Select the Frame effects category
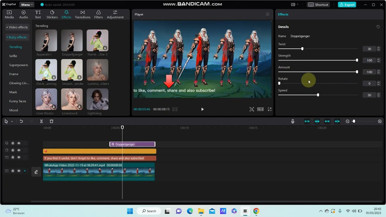Screen dimensions: 386x217 [14, 74]
